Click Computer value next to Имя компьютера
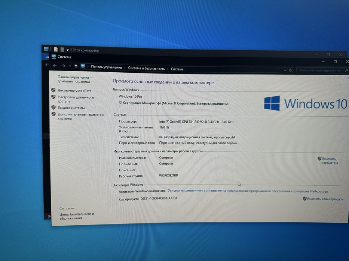 coord(166,157)
